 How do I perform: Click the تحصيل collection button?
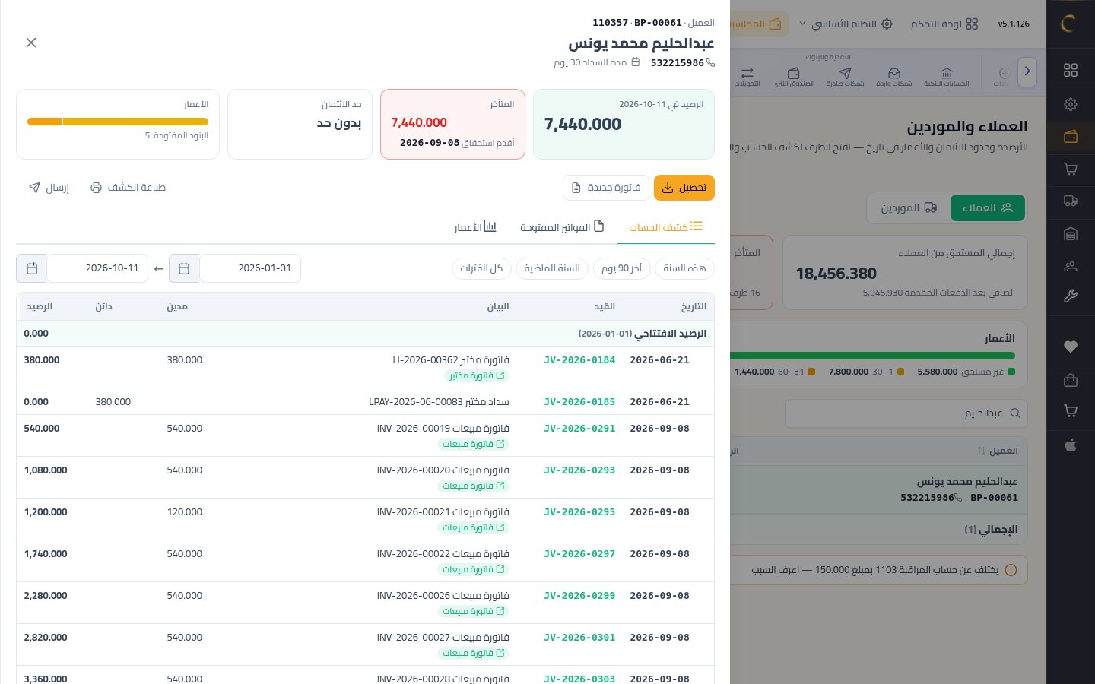(x=684, y=188)
